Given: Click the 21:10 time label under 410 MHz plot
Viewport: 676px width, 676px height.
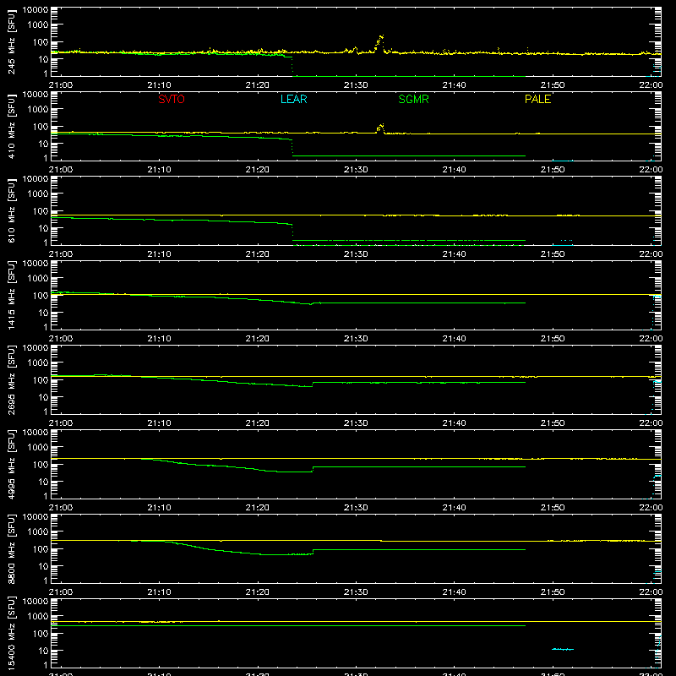Looking at the screenshot, I should 159,170.
